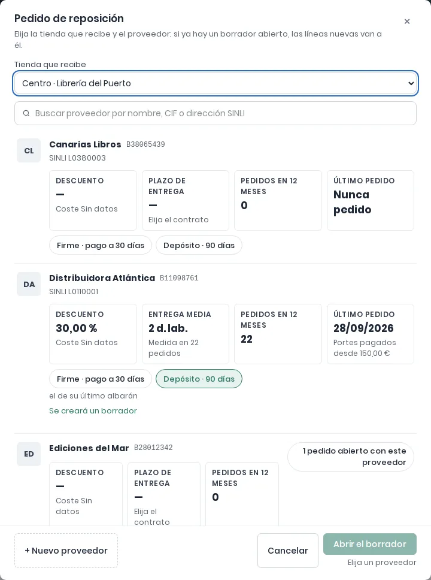
Task: Click the Se creará un borrador notice
Action: (93, 410)
